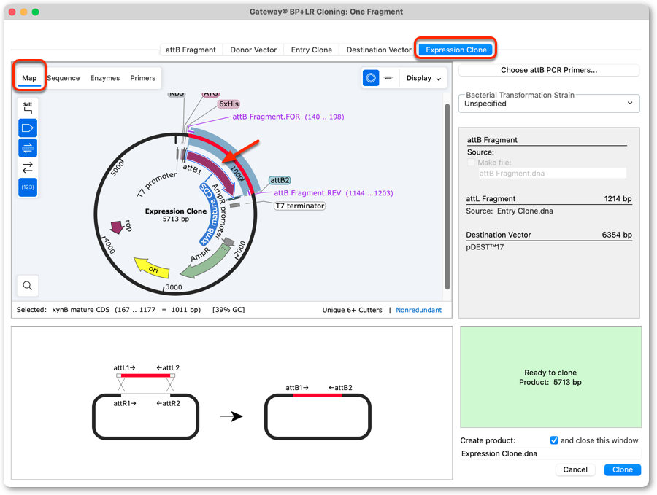Select the Expression Clone tab
657x495 pixels.
[456, 50]
